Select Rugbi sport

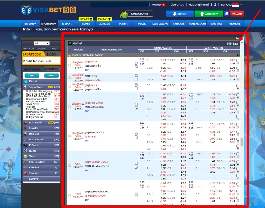[41, 151]
